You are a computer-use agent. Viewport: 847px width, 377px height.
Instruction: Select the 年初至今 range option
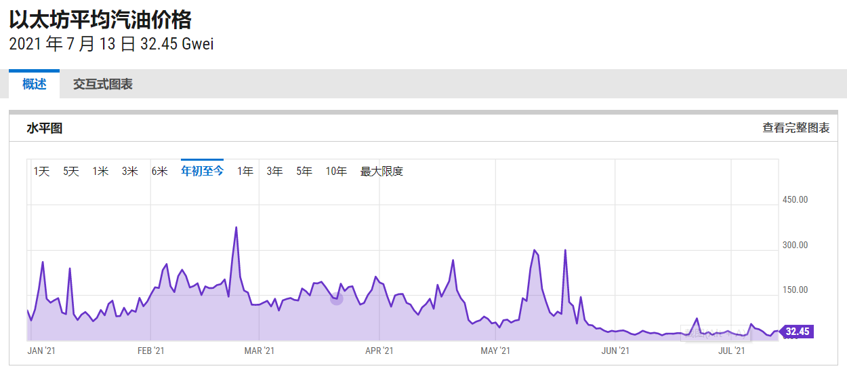(202, 171)
